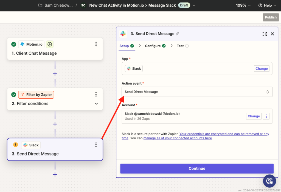Add a step after Client Chat Message

click(x=55, y=74)
